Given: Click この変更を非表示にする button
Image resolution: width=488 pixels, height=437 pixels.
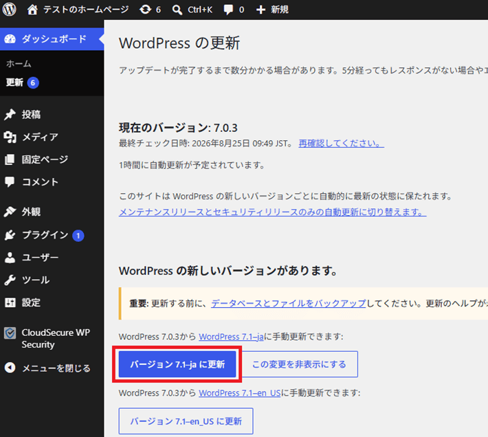Looking at the screenshot, I should pyautogui.click(x=300, y=364).
